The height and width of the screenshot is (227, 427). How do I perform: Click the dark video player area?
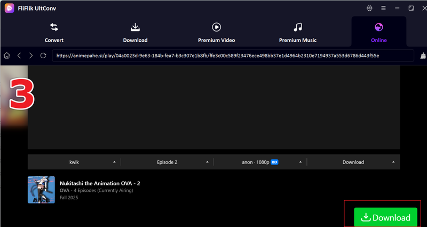pos(214,107)
